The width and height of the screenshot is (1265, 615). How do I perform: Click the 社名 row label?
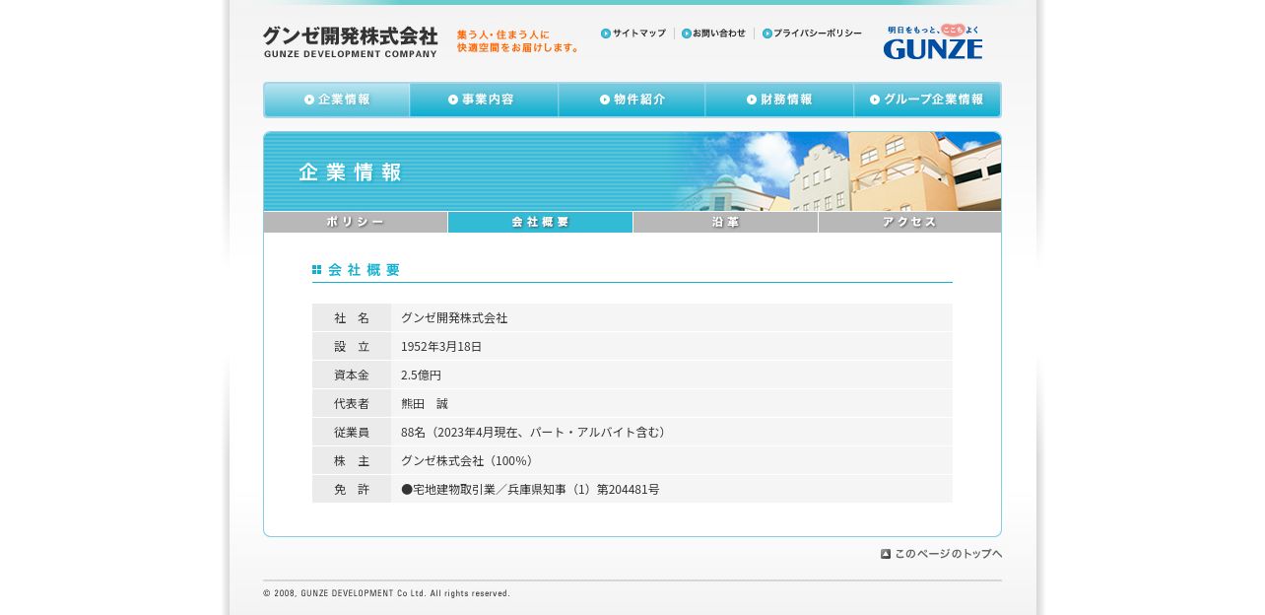[x=352, y=318]
